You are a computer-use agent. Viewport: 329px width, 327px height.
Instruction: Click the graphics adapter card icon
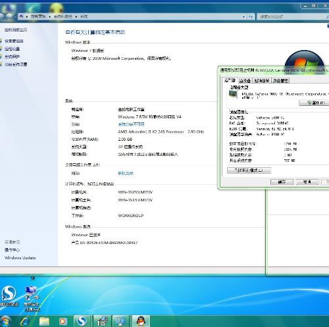[234, 95]
